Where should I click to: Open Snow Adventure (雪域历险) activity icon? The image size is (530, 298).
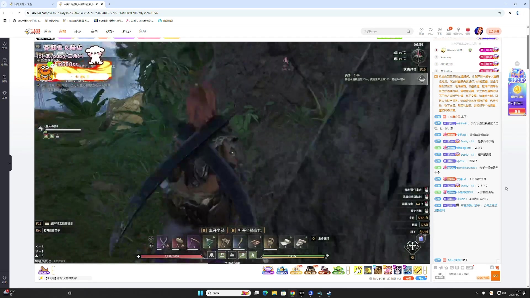coord(282,270)
